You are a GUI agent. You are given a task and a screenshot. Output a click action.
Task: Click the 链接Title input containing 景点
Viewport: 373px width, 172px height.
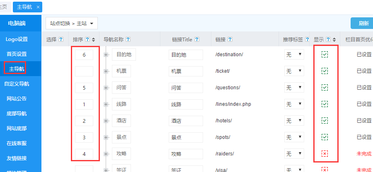tap(185, 137)
